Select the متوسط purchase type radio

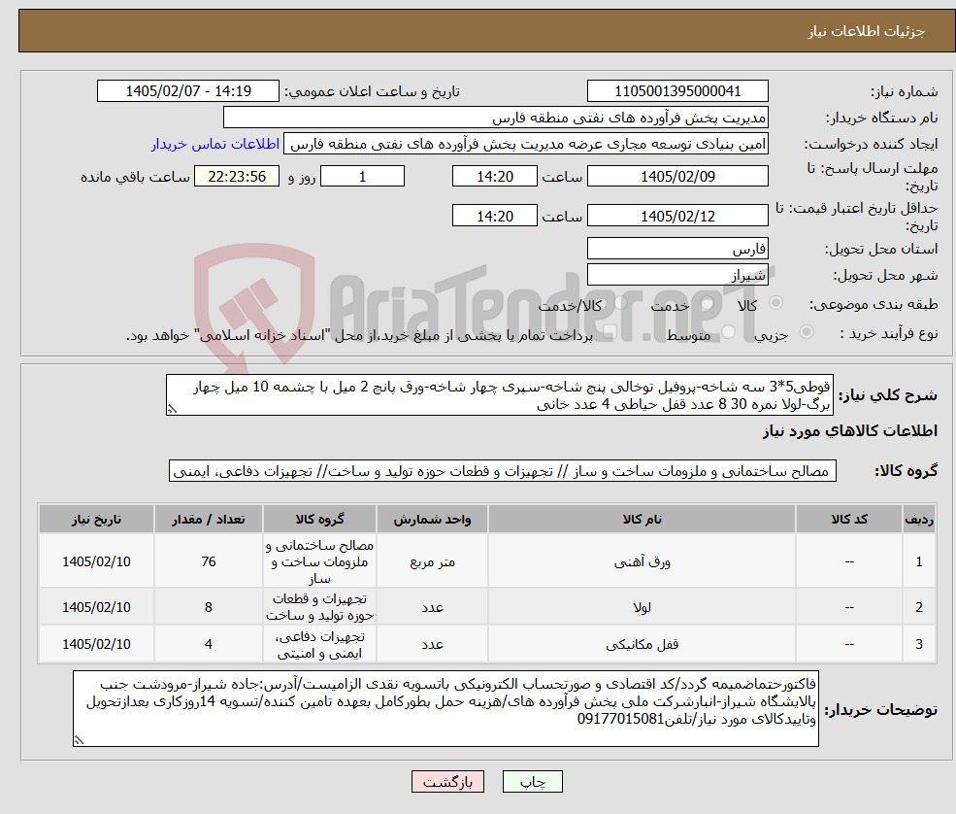(x=728, y=332)
